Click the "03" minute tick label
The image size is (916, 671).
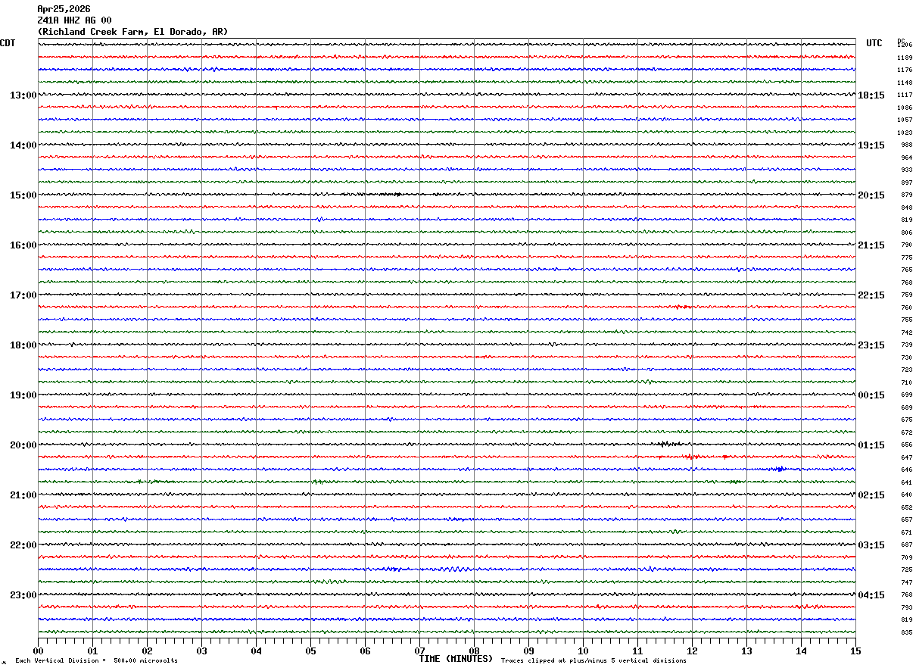[x=201, y=651]
